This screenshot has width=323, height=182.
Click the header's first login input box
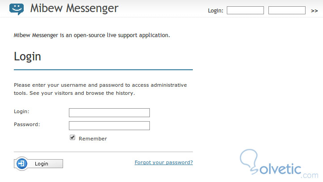pyautogui.click(x=245, y=10)
